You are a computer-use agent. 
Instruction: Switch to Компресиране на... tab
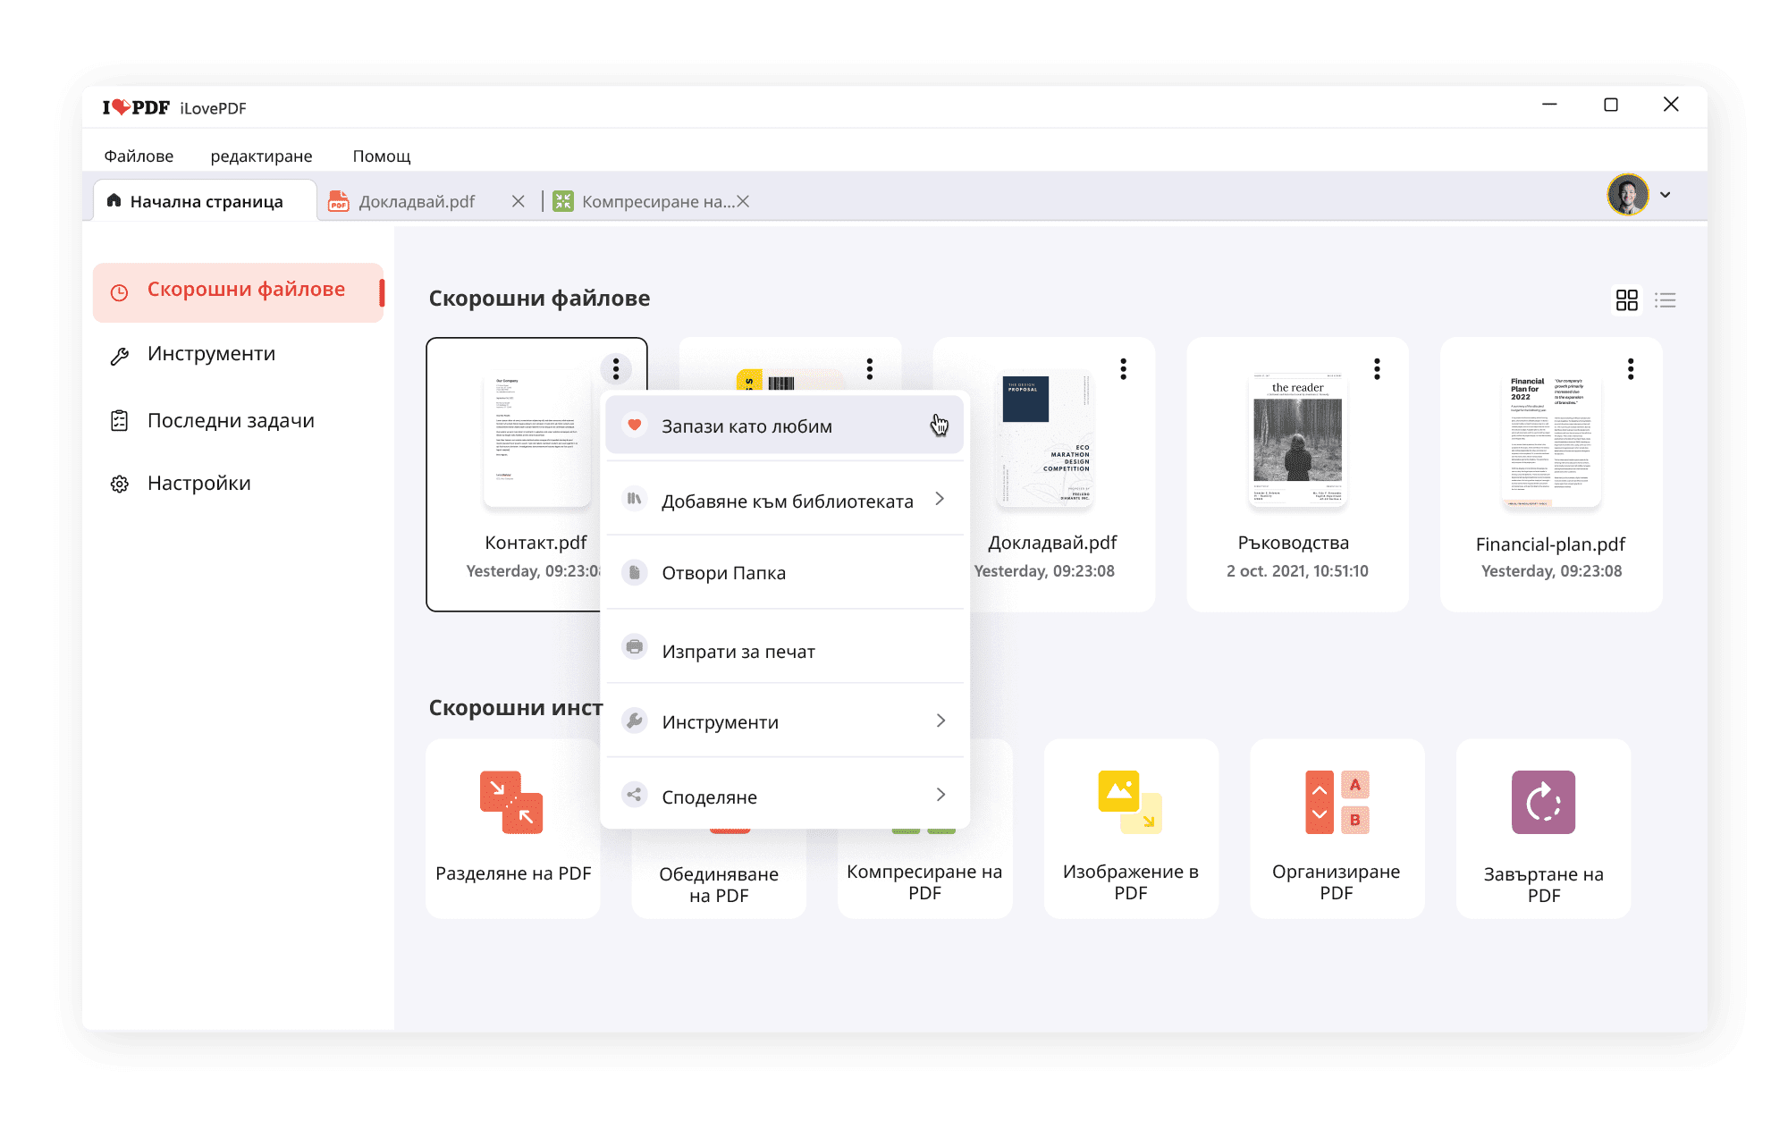[658, 201]
